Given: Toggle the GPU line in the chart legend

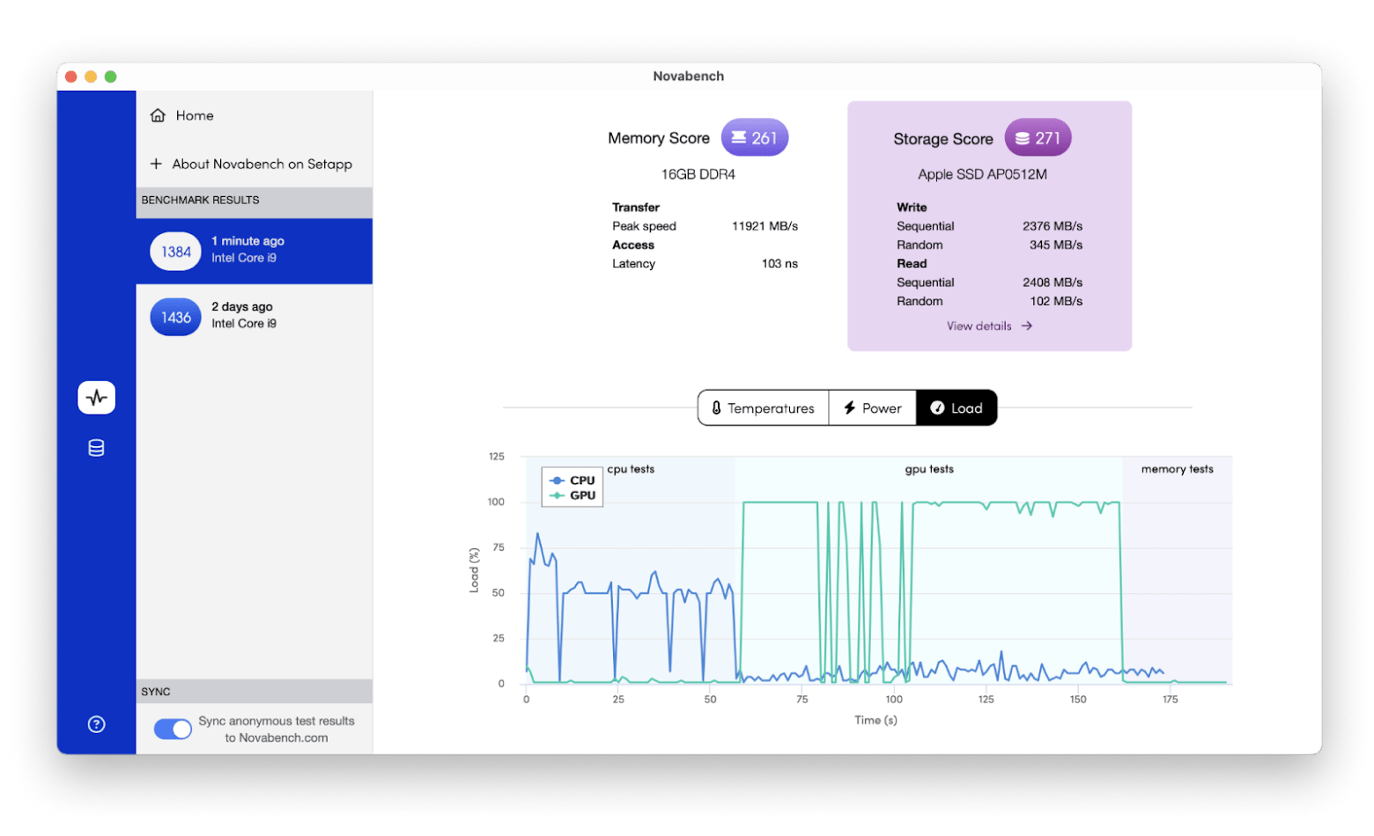Looking at the screenshot, I should [x=571, y=497].
